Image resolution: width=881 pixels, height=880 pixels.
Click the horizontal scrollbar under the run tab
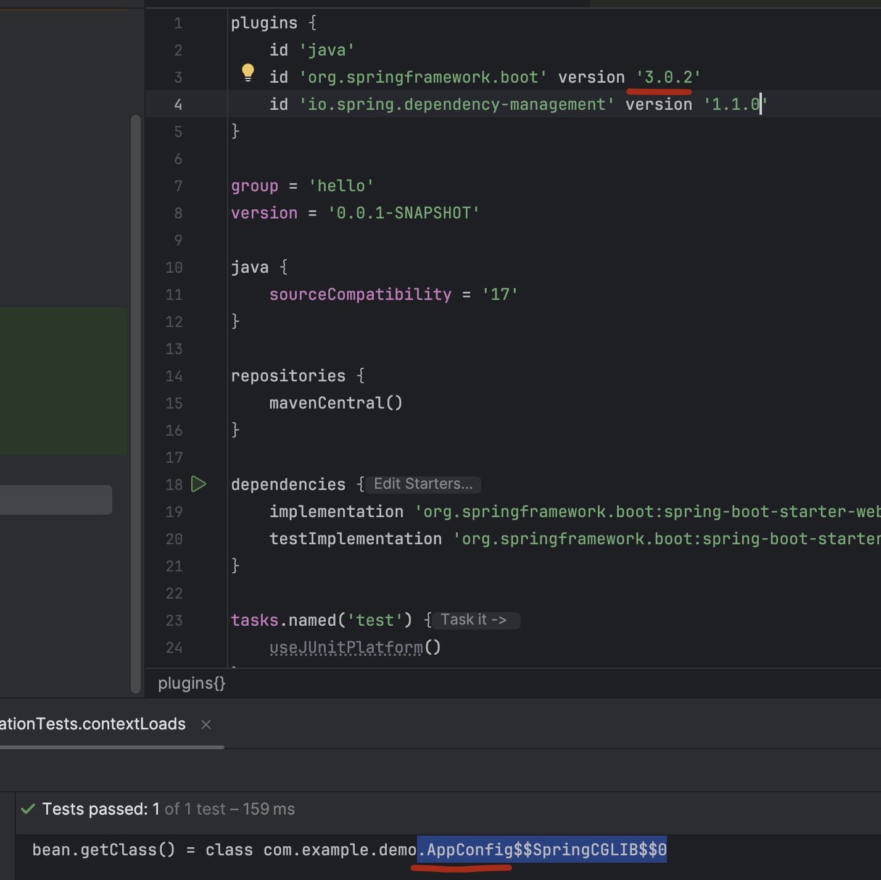coord(112,747)
